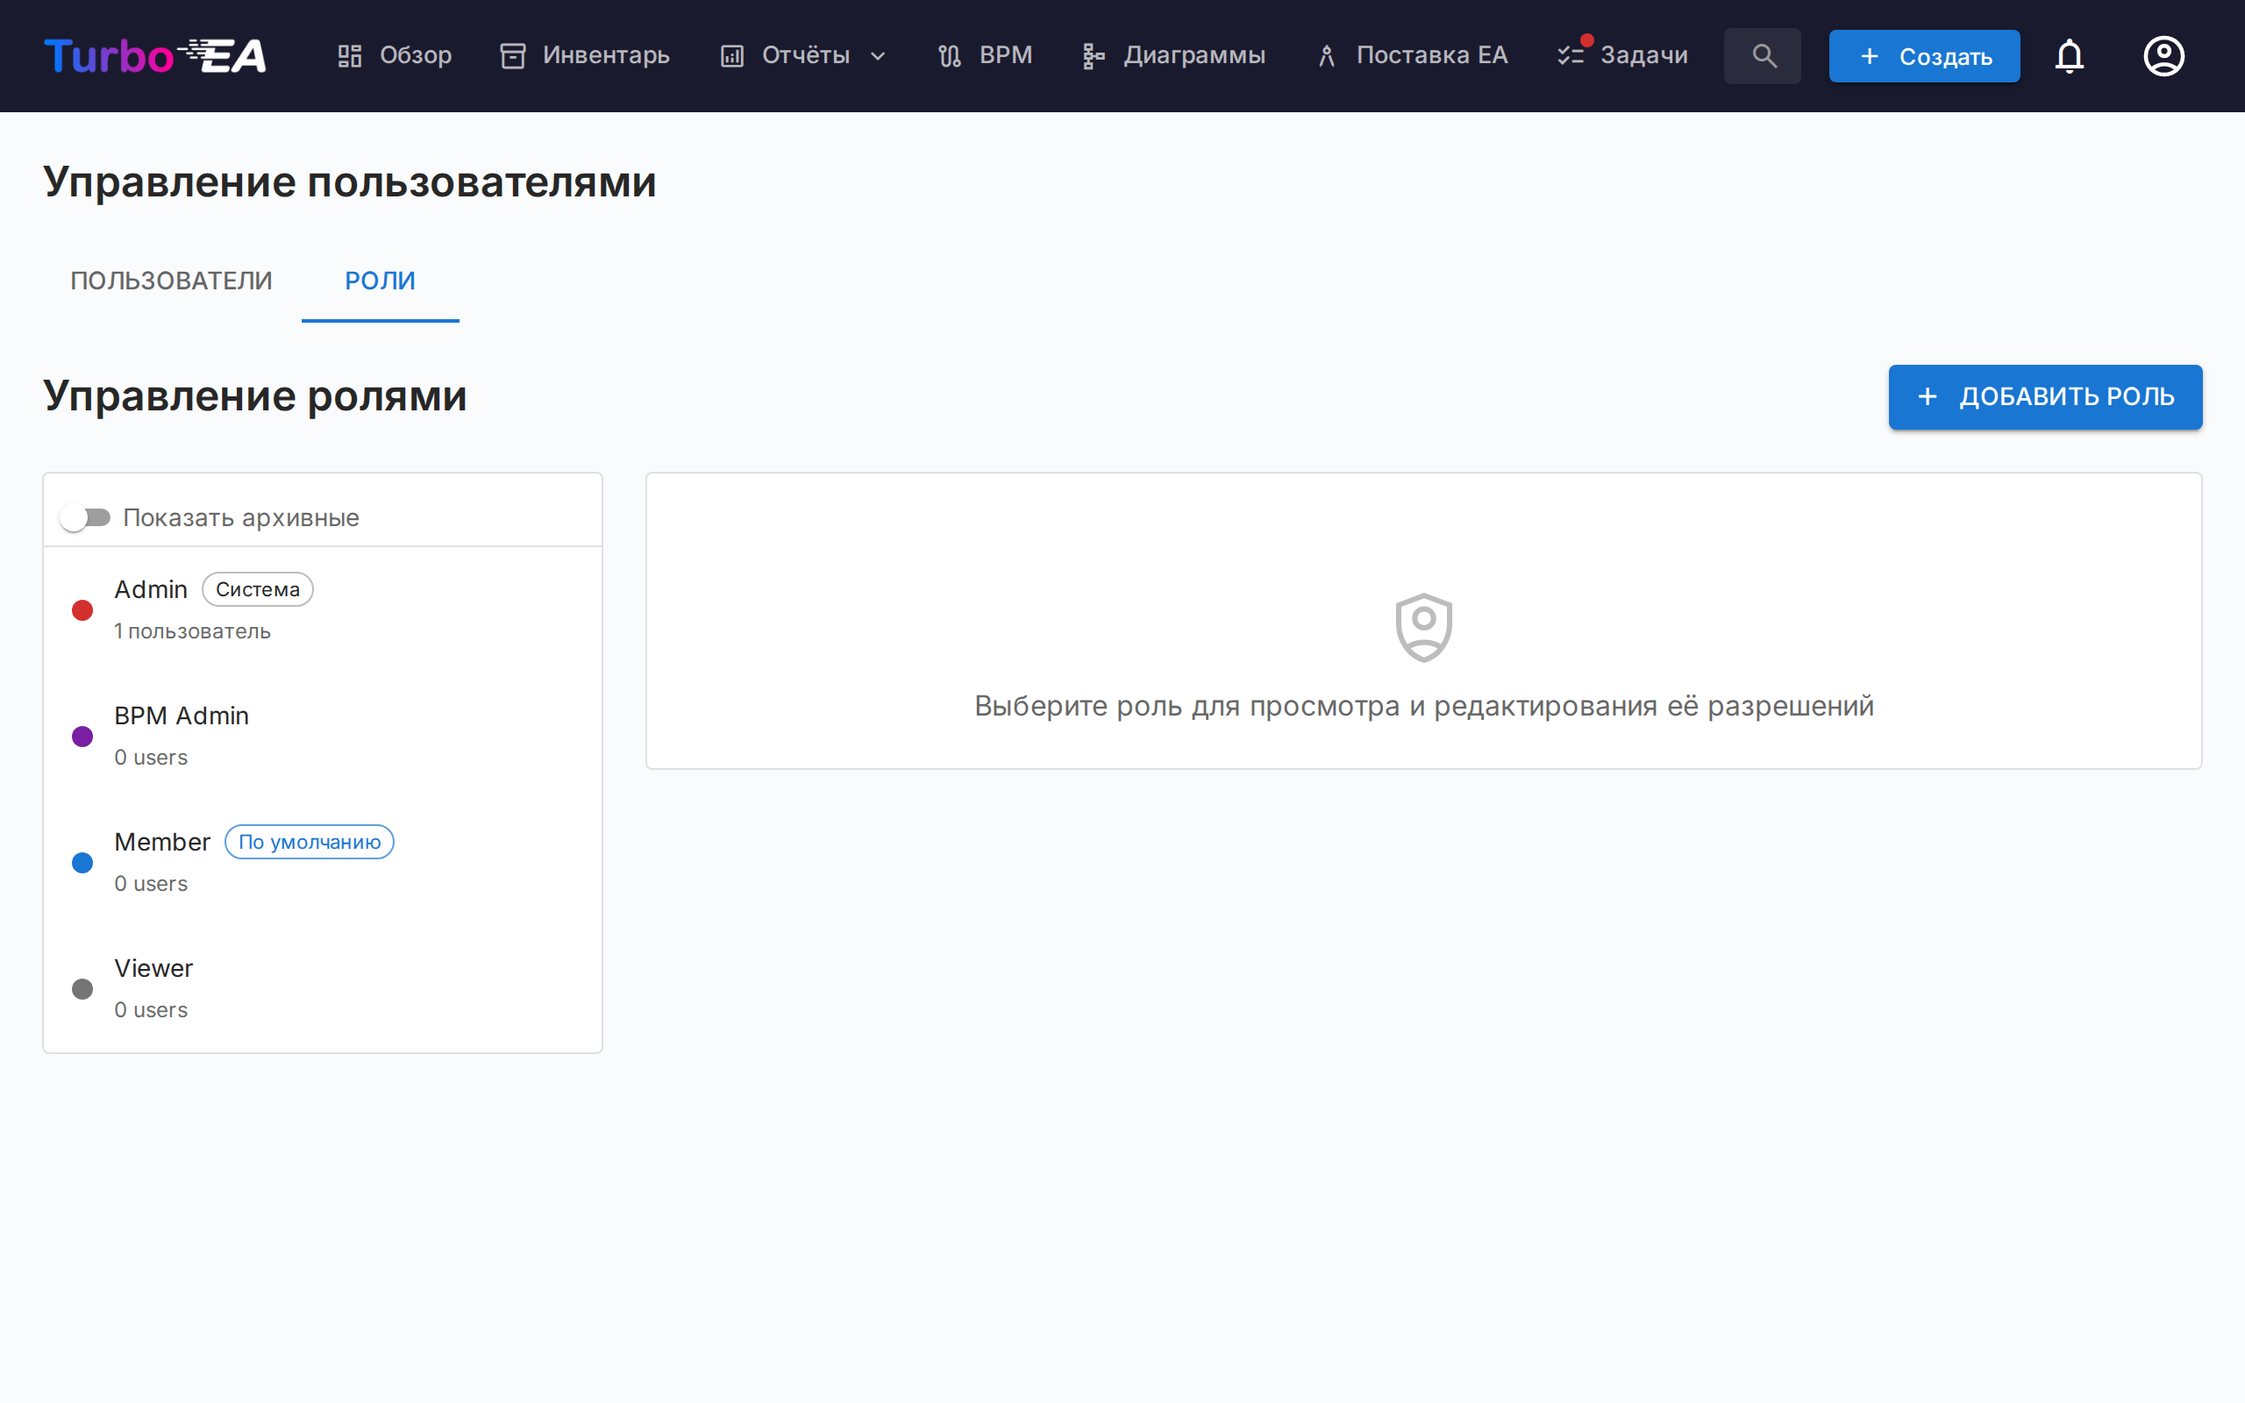The height and width of the screenshot is (1403, 2245).
Task: Open the Задачи checklist icon
Action: click(x=1571, y=55)
